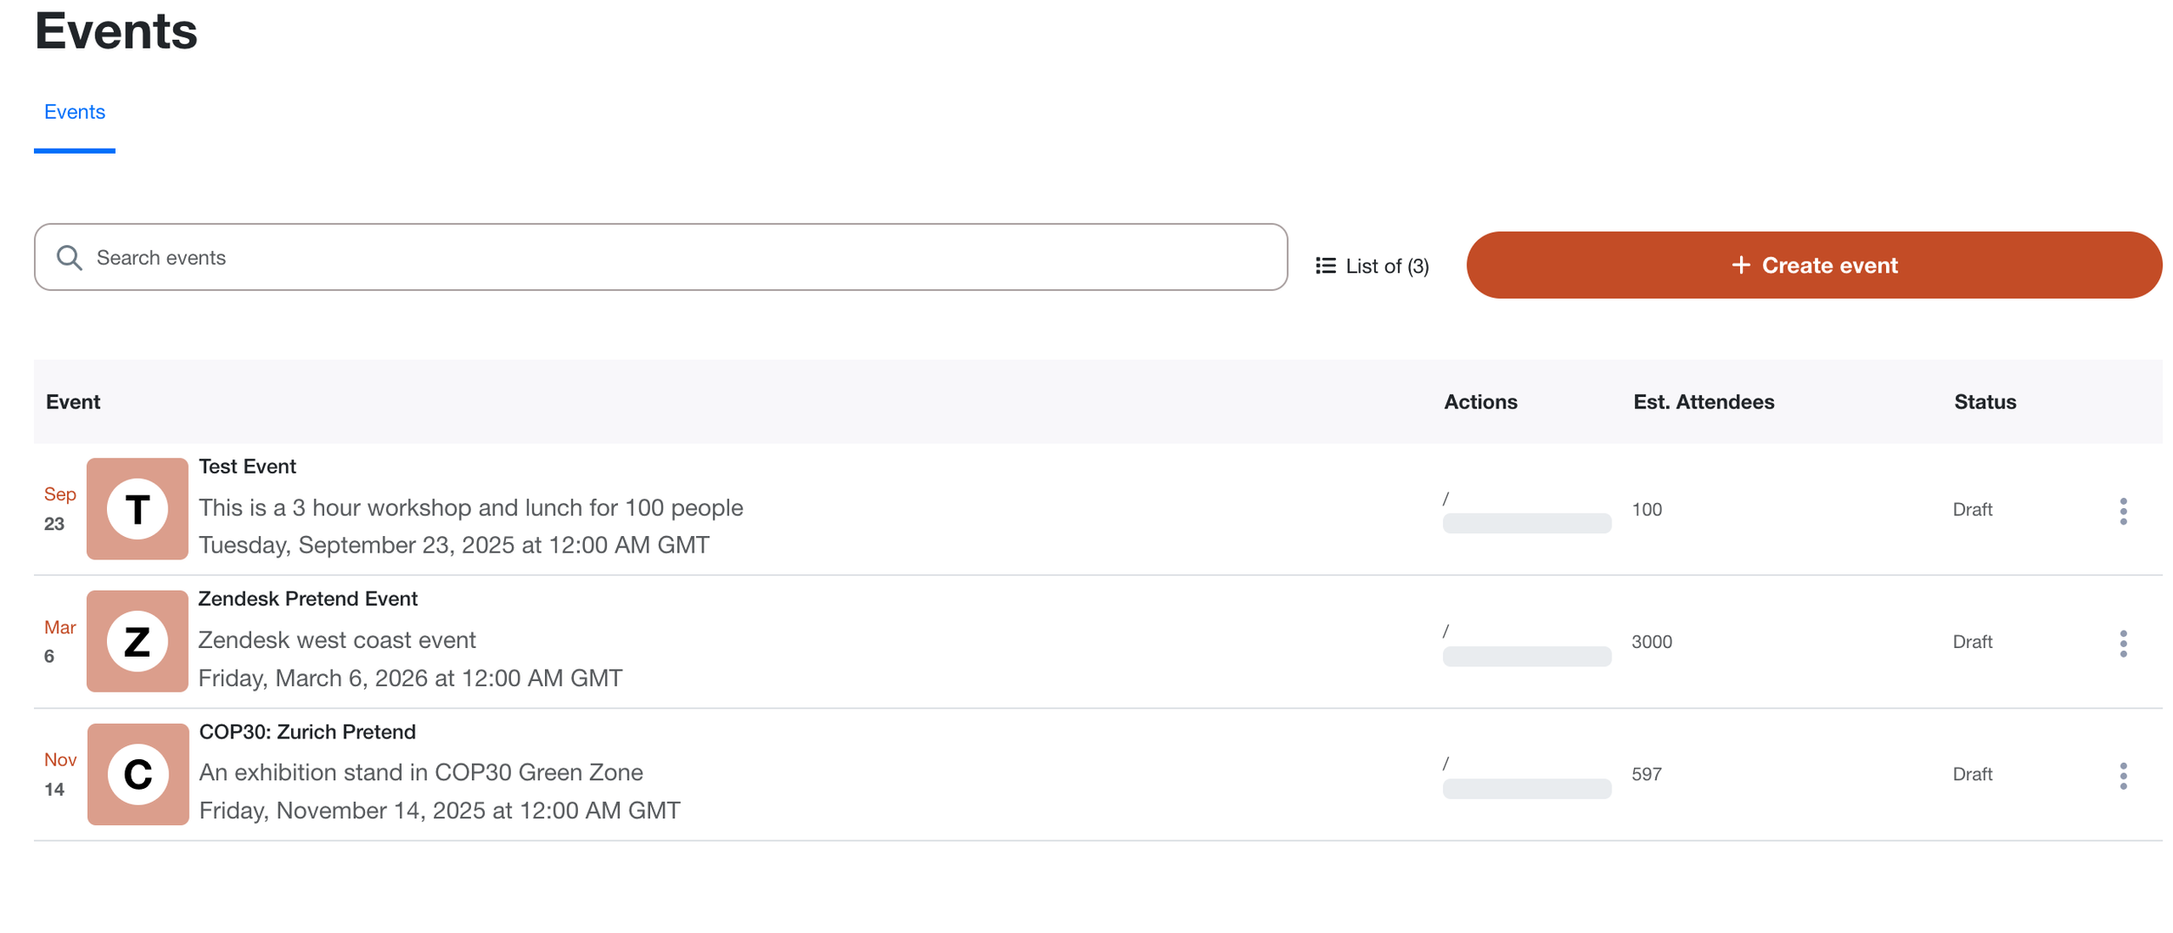2173x933 pixels.
Task: Click the list view icon beside List of (3)
Action: click(x=1326, y=266)
